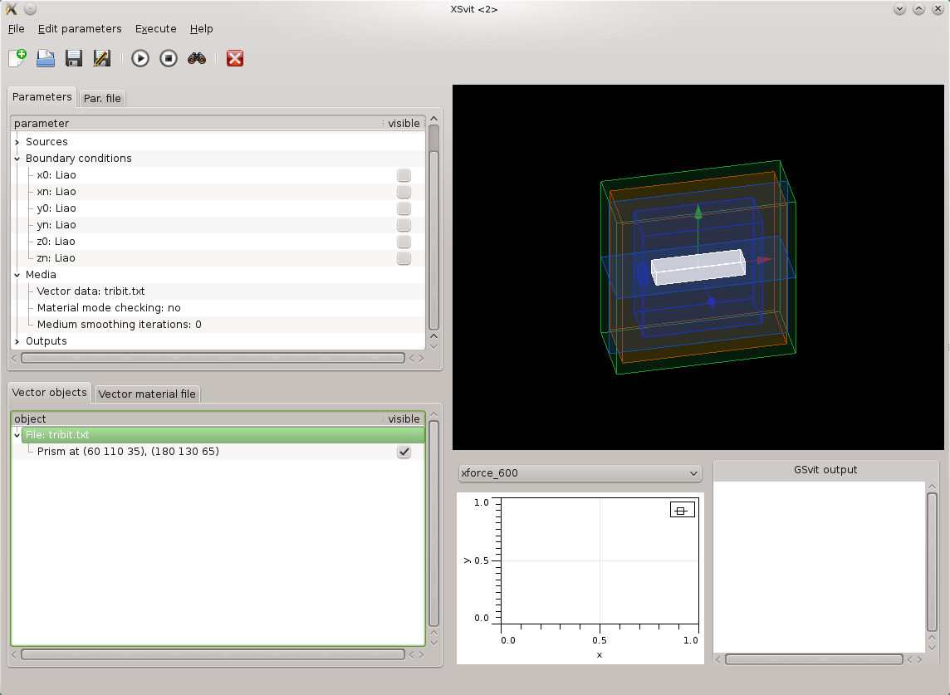Image resolution: width=950 pixels, height=695 pixels.
Task: Click the white prism in 3D view
Action: (698, 267)
